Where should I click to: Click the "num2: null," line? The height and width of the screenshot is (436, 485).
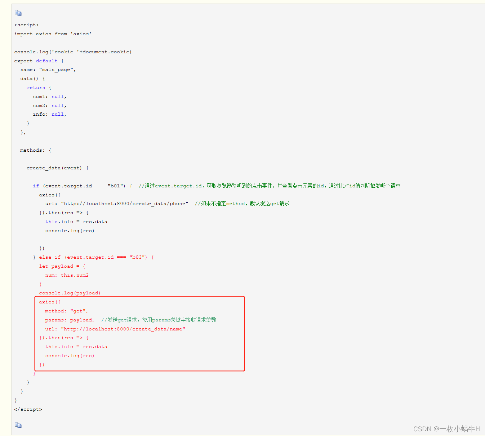[50, 106]
